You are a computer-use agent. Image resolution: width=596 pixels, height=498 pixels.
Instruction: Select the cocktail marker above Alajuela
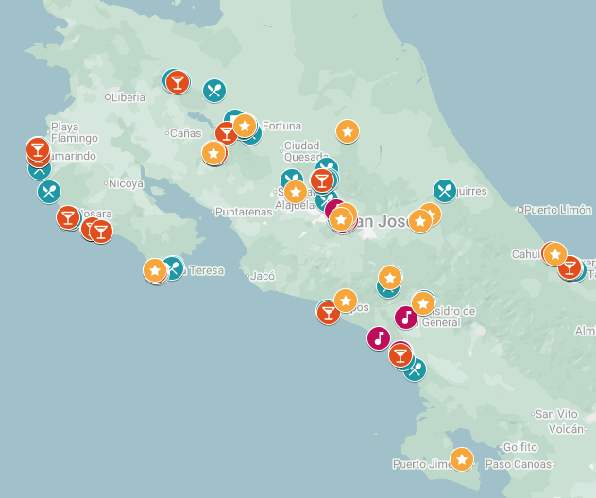322,180
